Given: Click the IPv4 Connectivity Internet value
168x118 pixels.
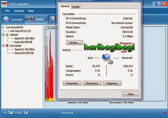Looking at the screenshot, I should pos(128,18).
